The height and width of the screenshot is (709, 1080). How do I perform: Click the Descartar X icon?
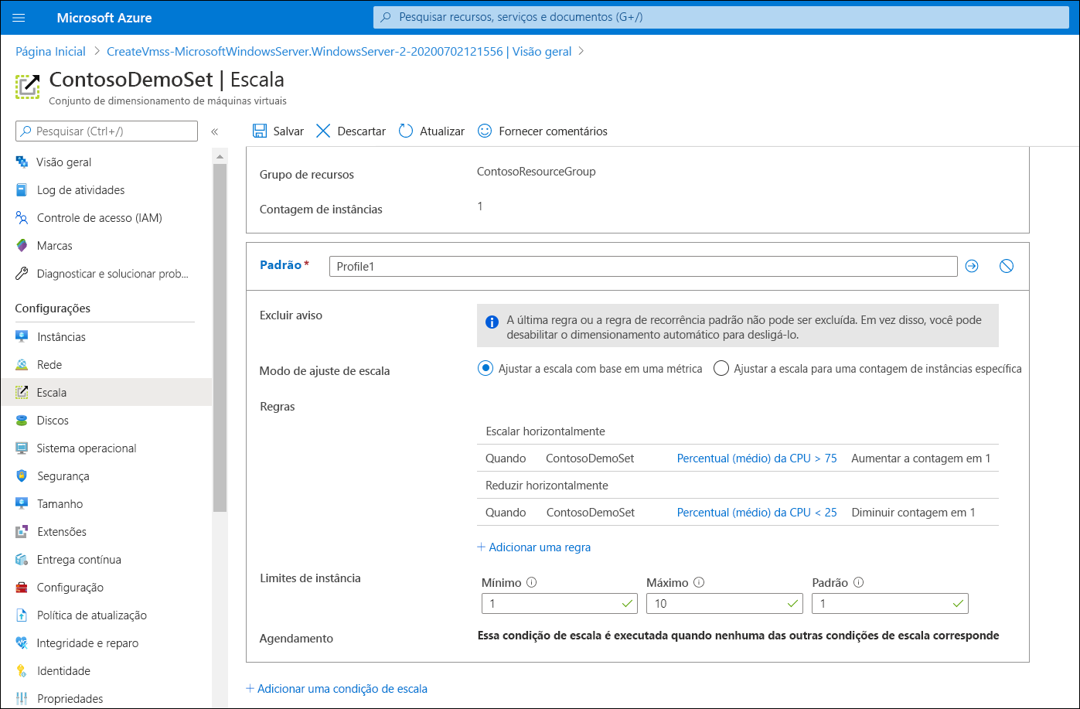[x=323, y=131]
